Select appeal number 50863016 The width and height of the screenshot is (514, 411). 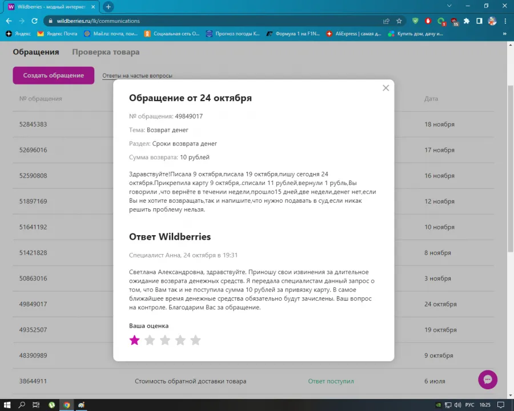click(x=33, y=278)
